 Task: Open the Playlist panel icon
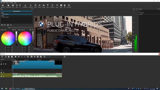tap(39, 6)
